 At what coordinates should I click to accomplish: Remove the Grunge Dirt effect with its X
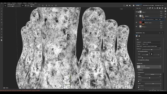point(163,19)
